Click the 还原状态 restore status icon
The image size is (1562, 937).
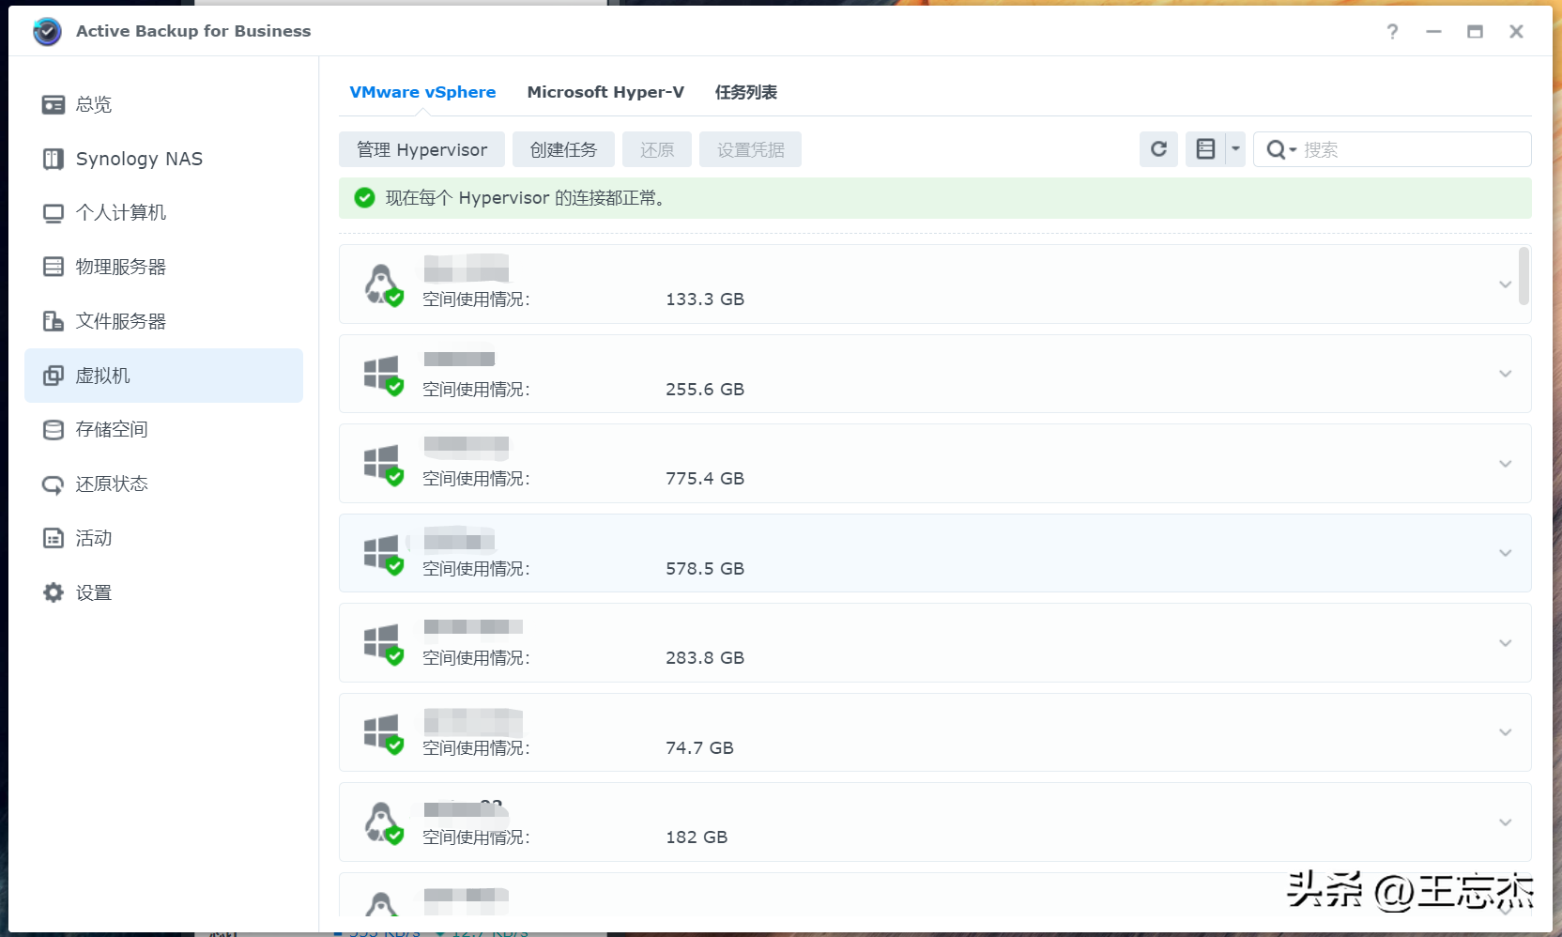54,484
